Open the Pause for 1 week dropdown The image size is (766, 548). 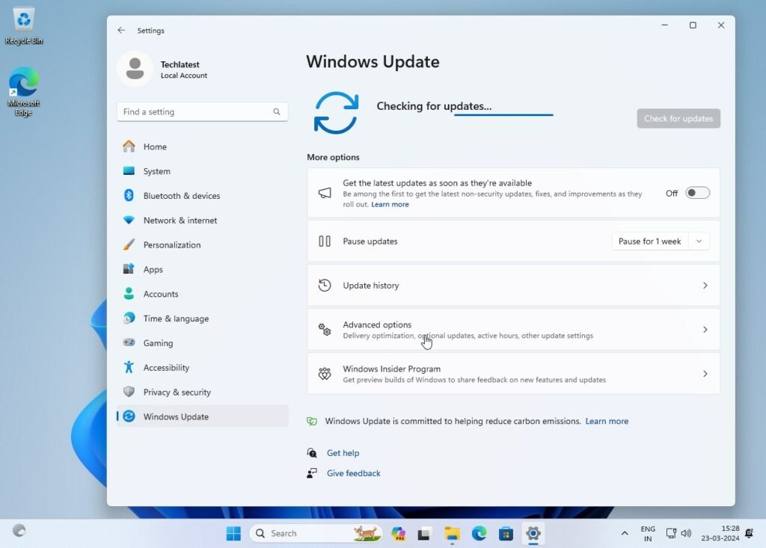coord(660,241)
